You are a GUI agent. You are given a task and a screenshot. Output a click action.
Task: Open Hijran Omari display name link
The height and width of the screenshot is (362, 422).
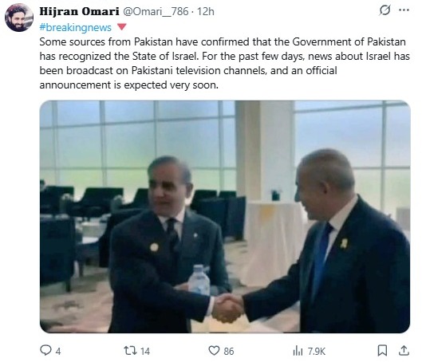(x=79, y=12)
